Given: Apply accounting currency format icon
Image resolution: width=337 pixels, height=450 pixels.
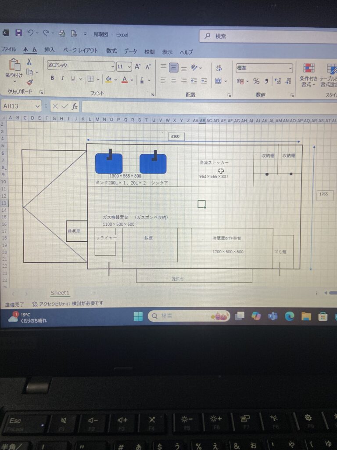Looking at the screenshot, I should click(x=240, y=81).
